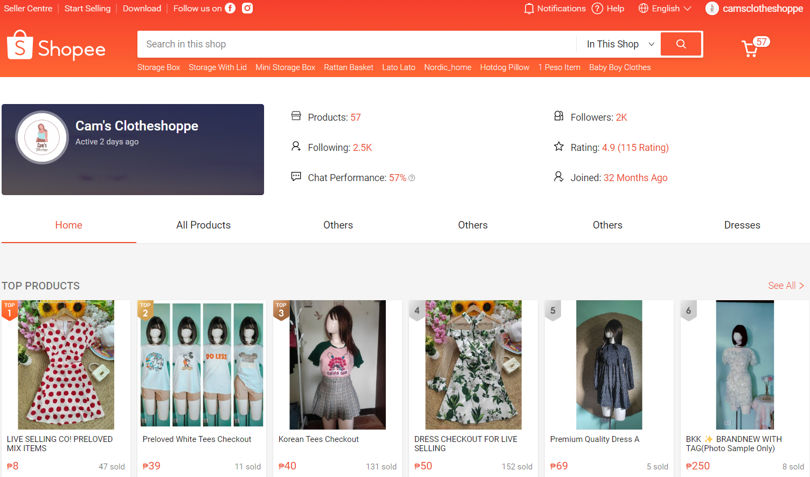Switch to the Home tab
Screen dimensions: 810x477
(x=69, y=225)
